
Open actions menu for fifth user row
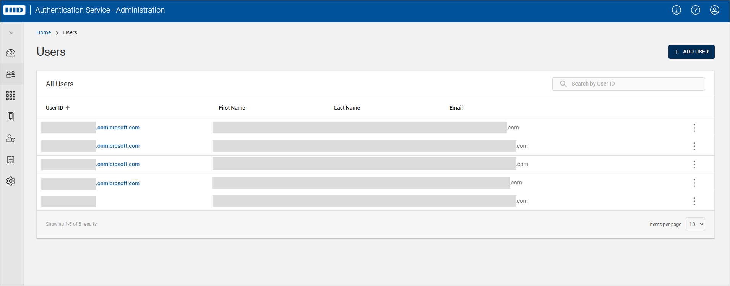694,201
